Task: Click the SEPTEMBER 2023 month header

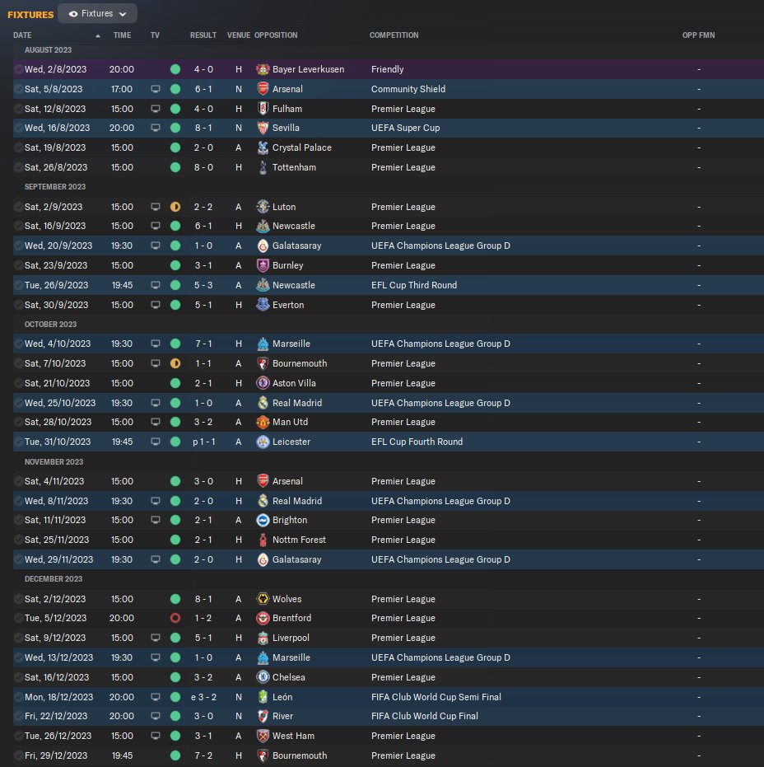Action: point(55,187)
